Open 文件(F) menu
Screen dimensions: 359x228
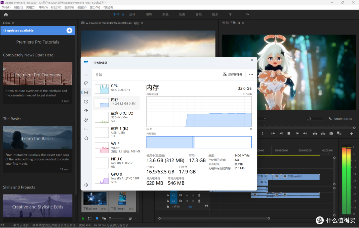6,7
